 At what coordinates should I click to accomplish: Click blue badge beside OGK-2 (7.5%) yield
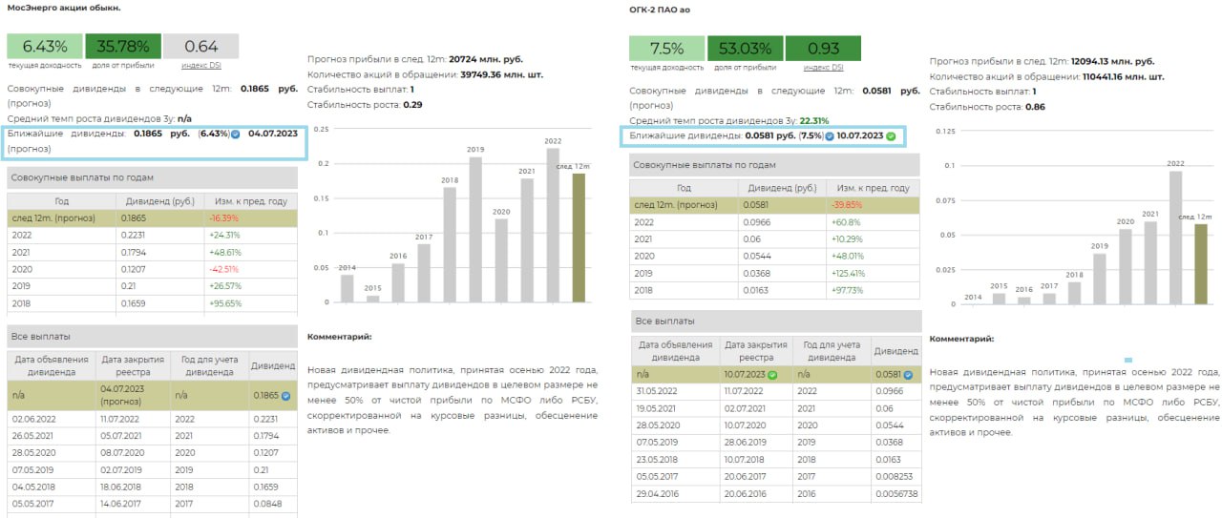pos(829,136)
